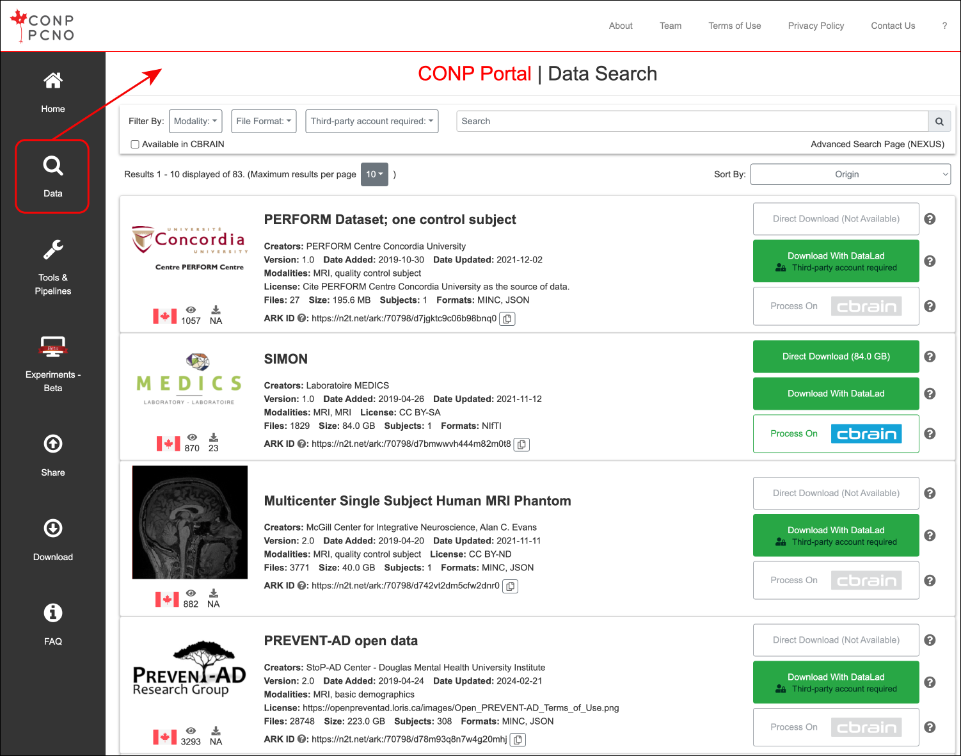Screen dimensions: 961x756
Task: Click Download With DataLad for PREVENT-AD
Action: pos(836,682)
